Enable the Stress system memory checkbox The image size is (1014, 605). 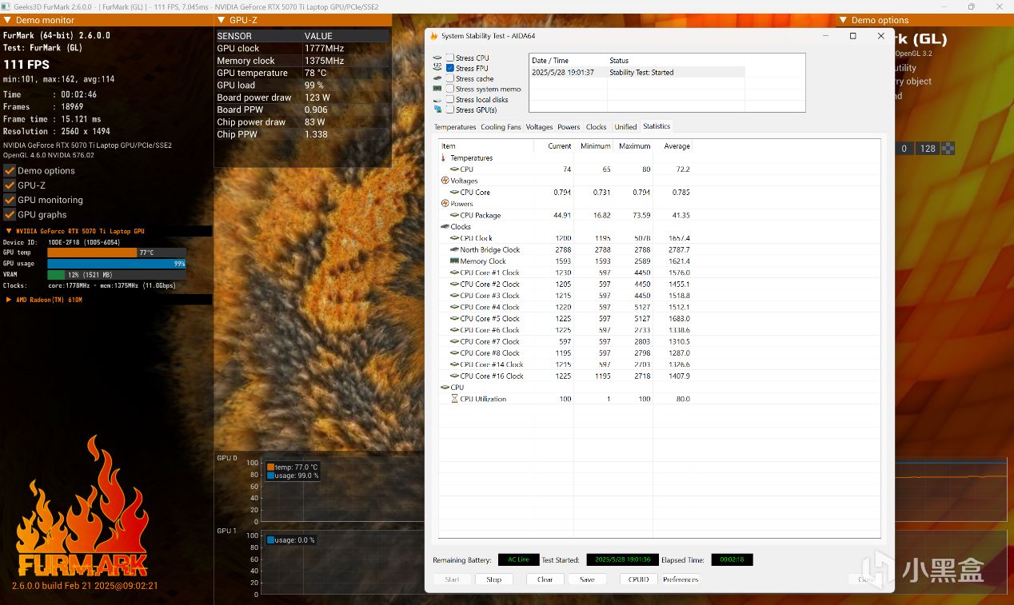click(450, 89)
